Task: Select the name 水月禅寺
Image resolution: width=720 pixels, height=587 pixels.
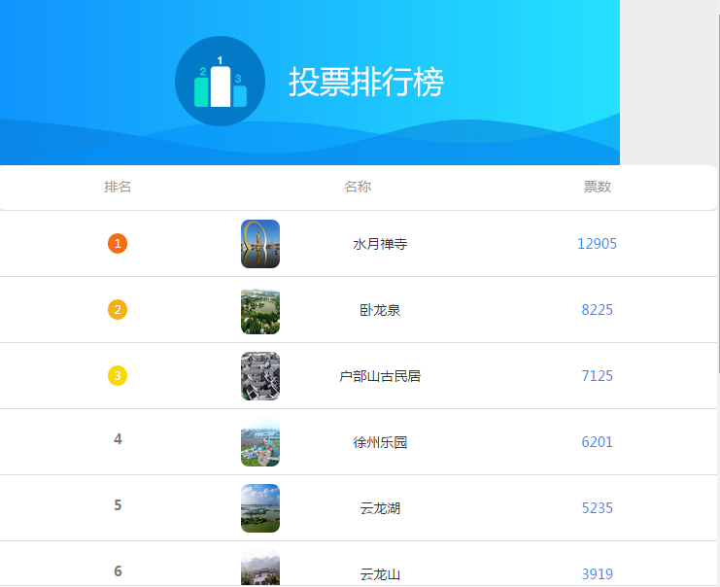Action: pyautogui.click(x=380, y=244)
